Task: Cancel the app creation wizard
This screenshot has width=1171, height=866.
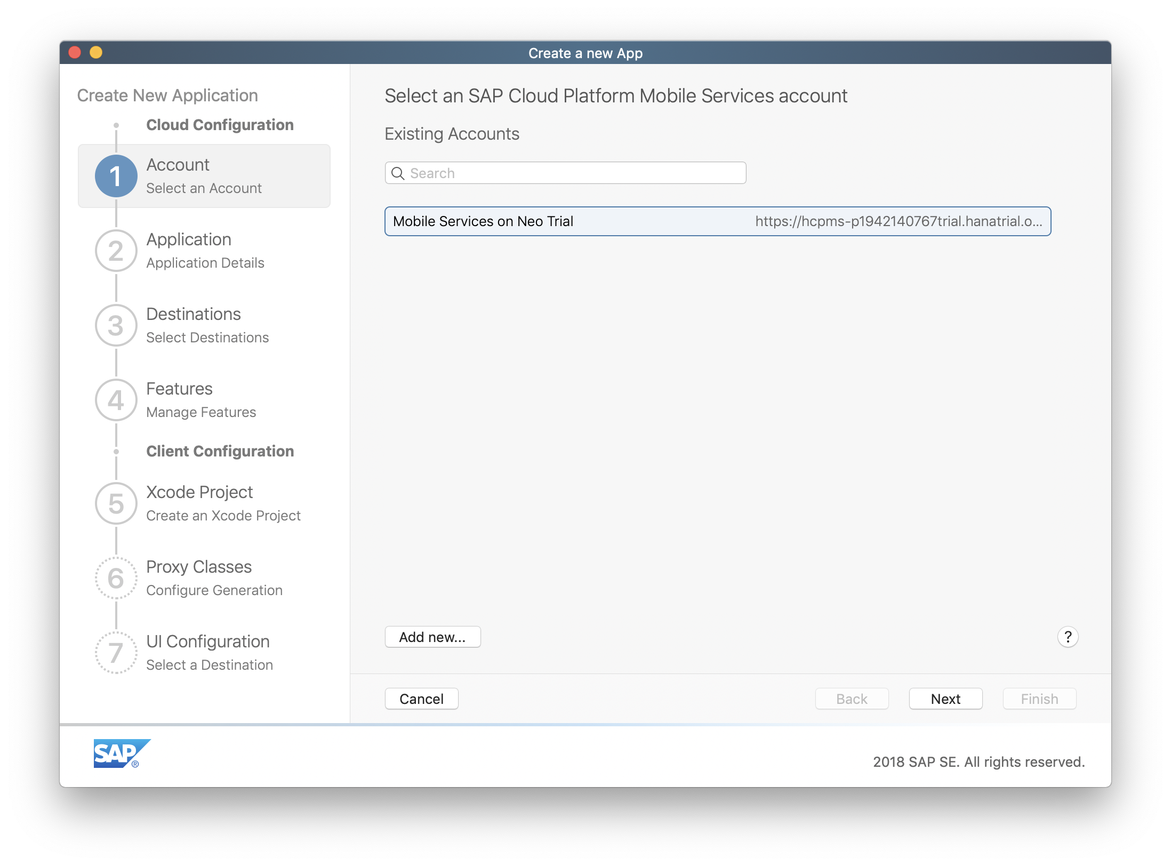Action: coord(421,699)
